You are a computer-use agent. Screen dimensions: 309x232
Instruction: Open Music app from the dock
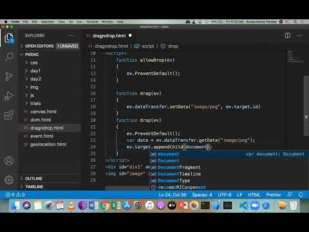[149, 206]
